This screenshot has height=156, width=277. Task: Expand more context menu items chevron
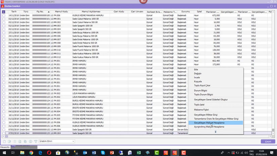tap(216, 132)
